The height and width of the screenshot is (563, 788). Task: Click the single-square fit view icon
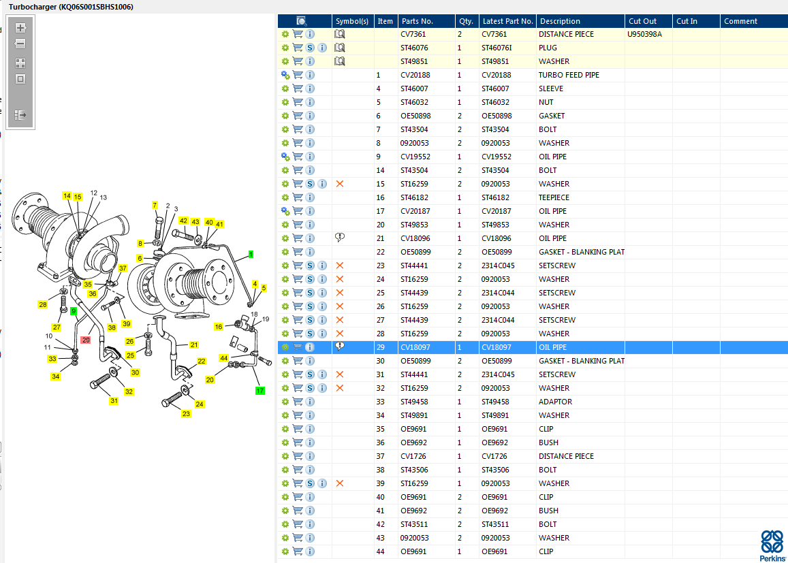(20, 79)
